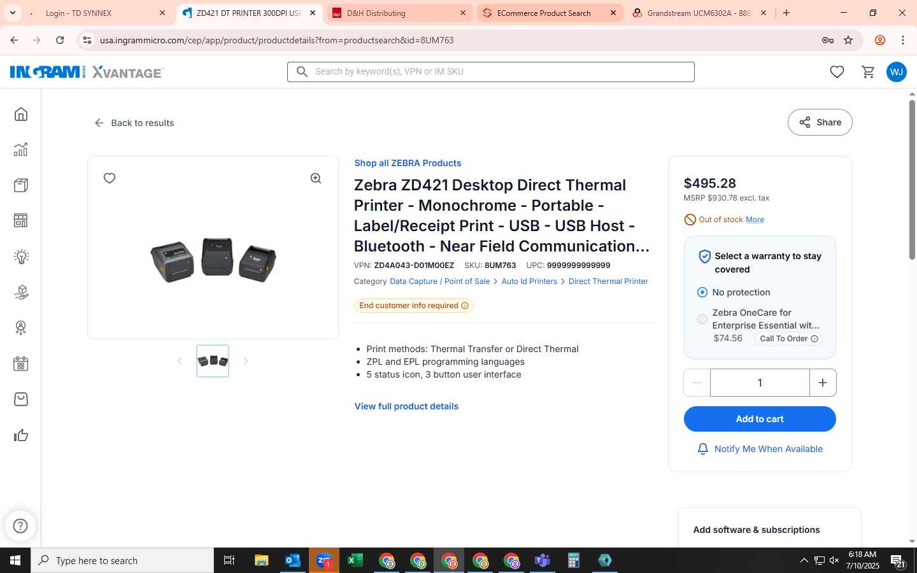The width and height of the screenshot is (917, 573).
Task: Click the keyword search box
Action: coord(491,72)
